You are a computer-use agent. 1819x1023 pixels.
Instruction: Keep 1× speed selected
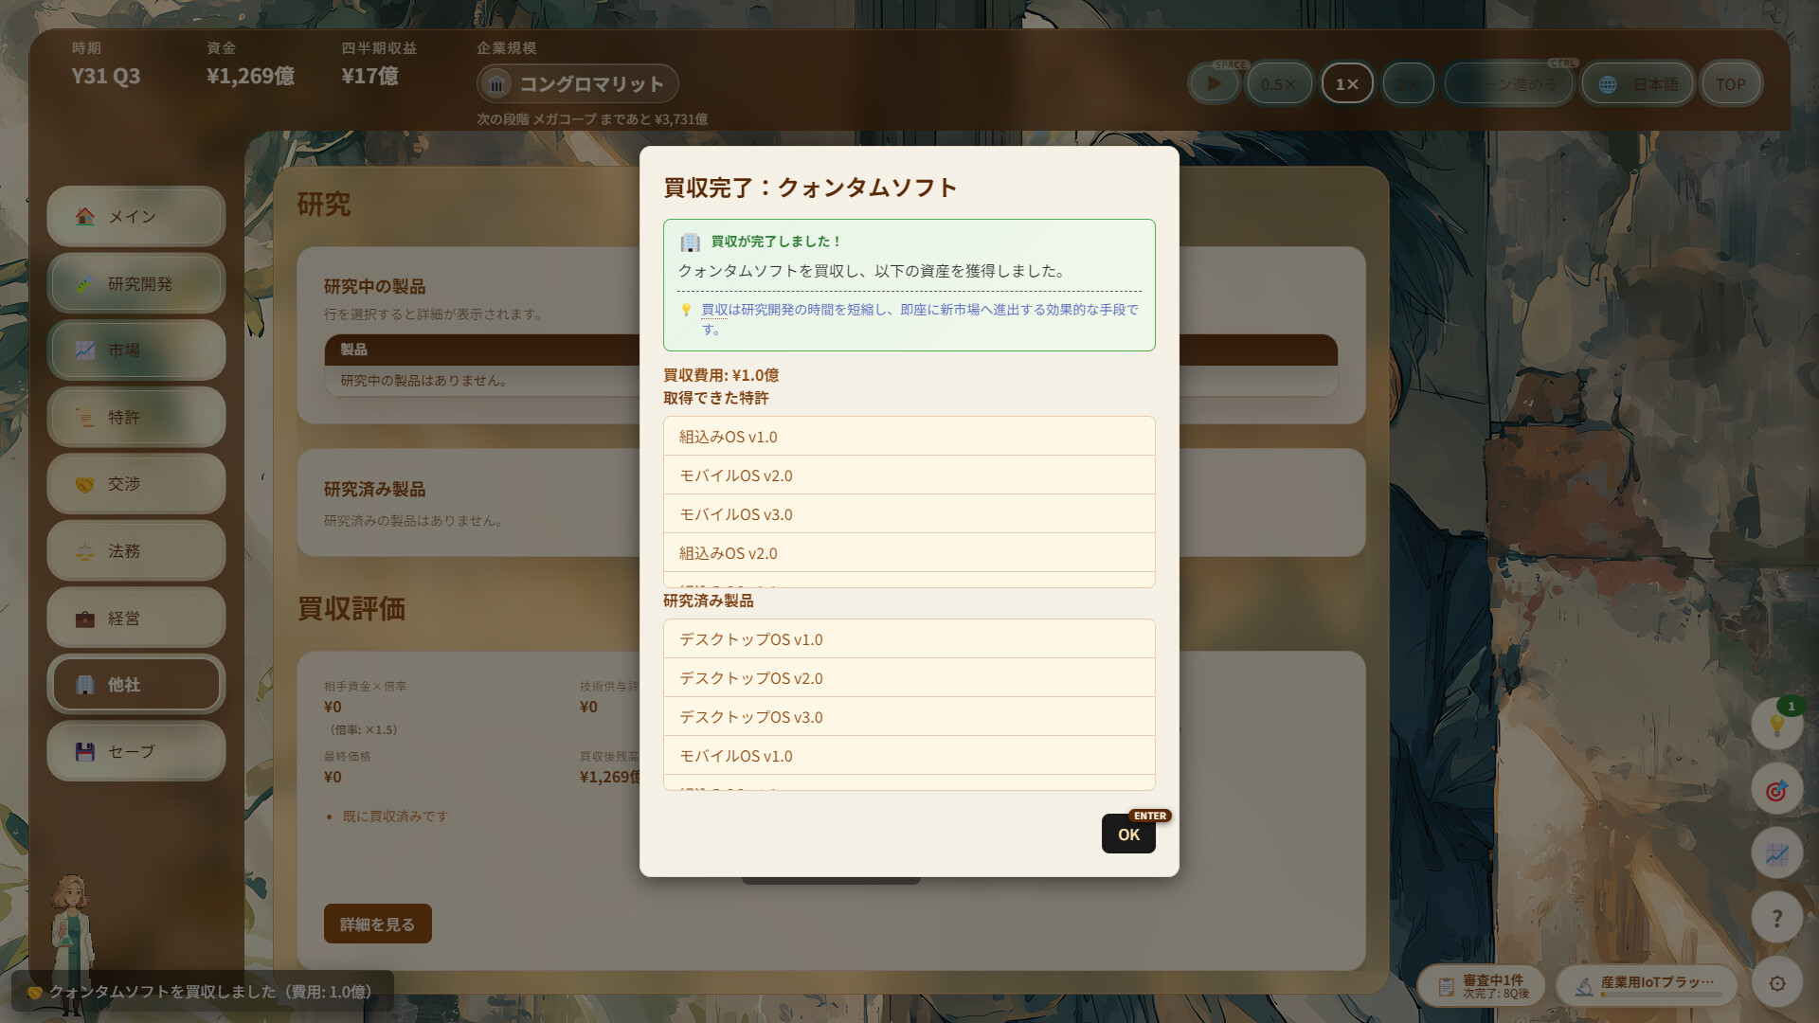(x=1348, y=83)
